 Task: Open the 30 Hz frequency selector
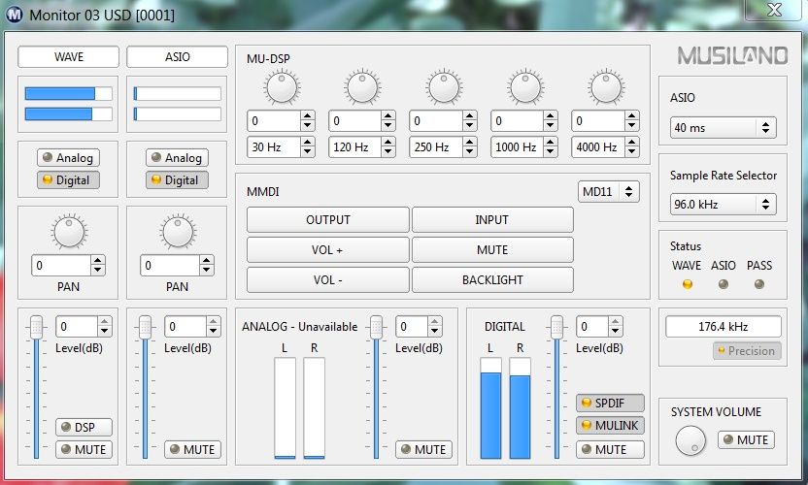pos(281,147)
